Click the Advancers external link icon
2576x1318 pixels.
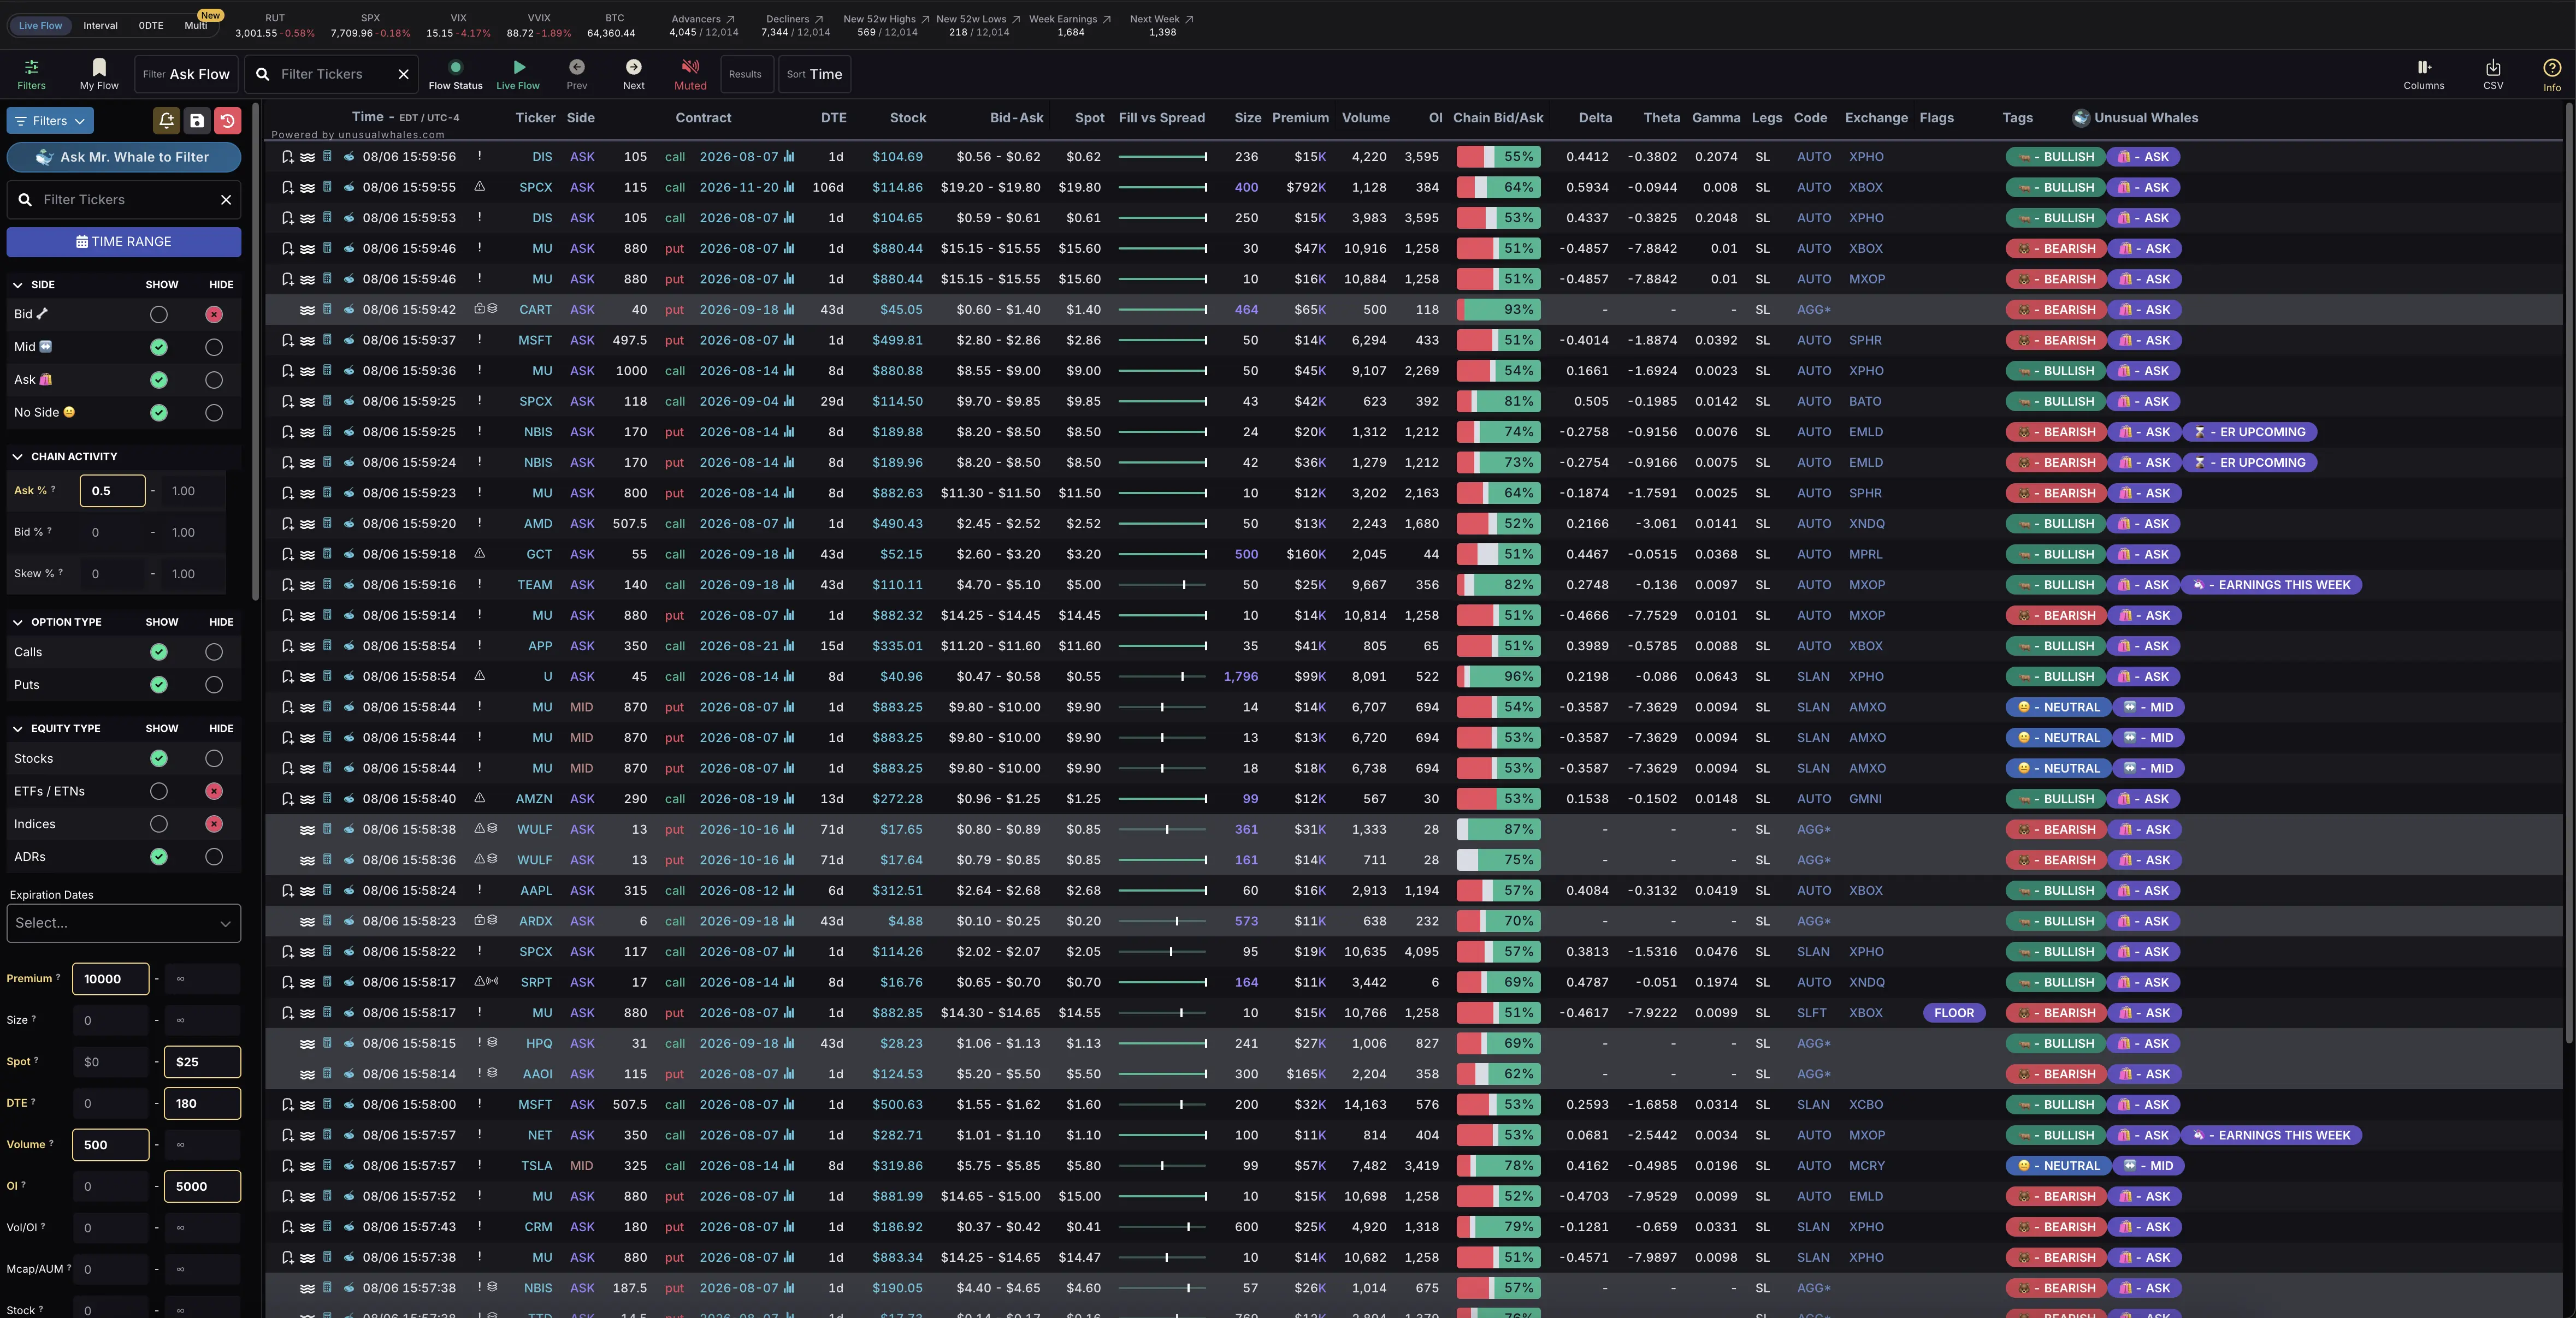pyautogui.click(x=730, y=19)
